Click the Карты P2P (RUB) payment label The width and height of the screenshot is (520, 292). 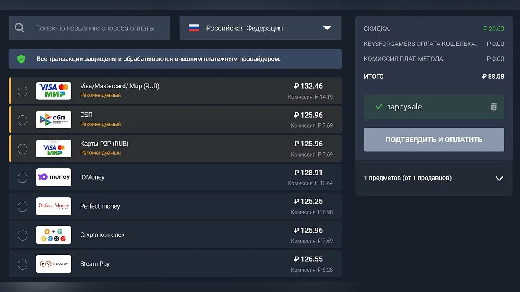point(104,144)
